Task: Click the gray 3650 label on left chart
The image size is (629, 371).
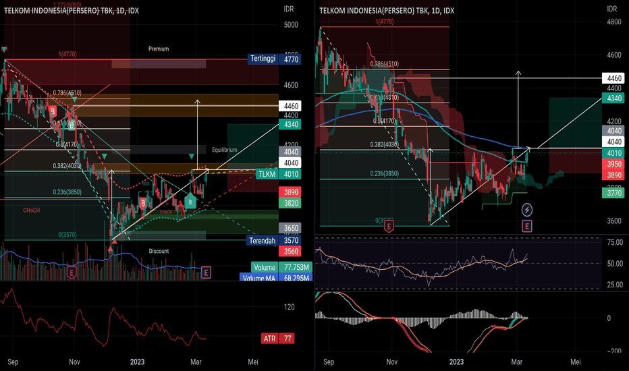Action: 290,228
